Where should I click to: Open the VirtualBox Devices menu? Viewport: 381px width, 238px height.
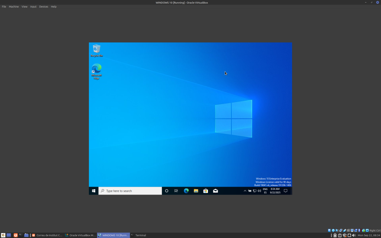point(44,7)
